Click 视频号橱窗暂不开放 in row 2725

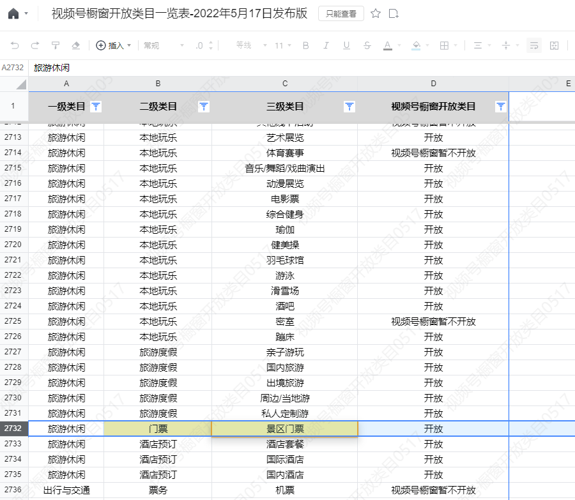pos(433,322)
